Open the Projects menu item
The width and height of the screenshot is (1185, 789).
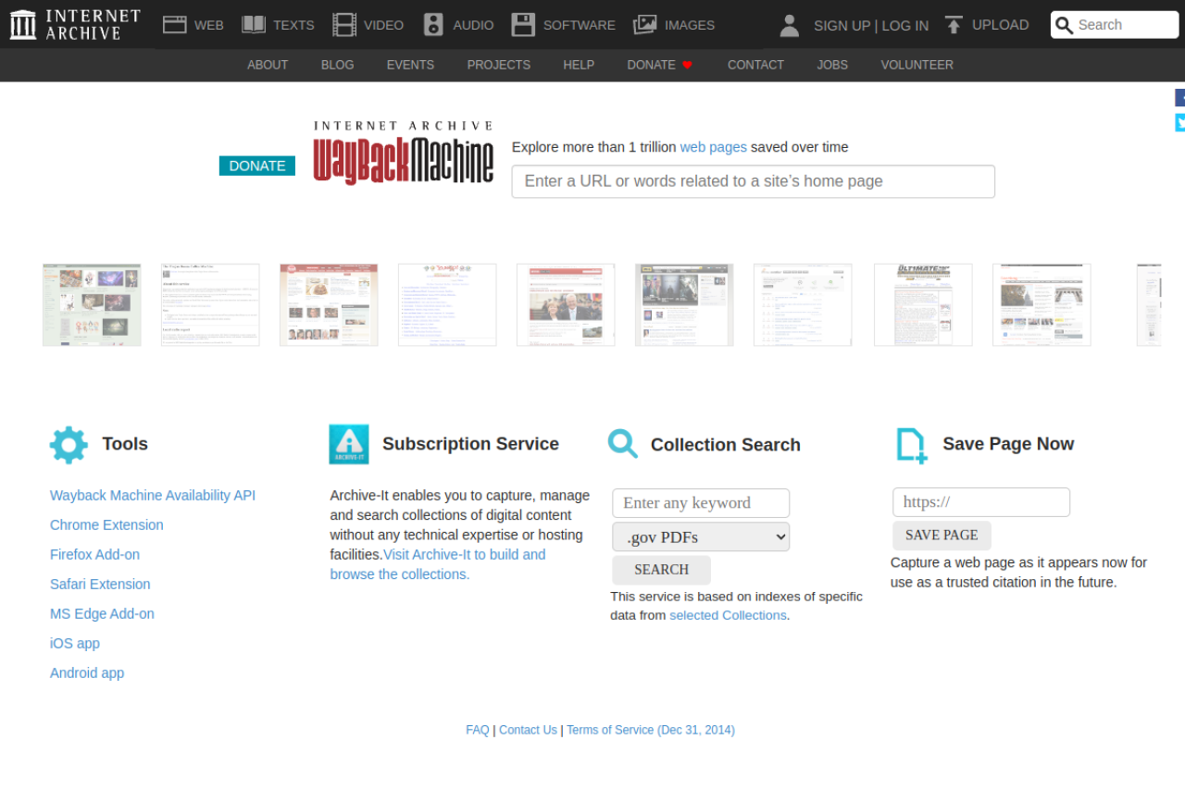pyautogui.click(x=499, y=65)
